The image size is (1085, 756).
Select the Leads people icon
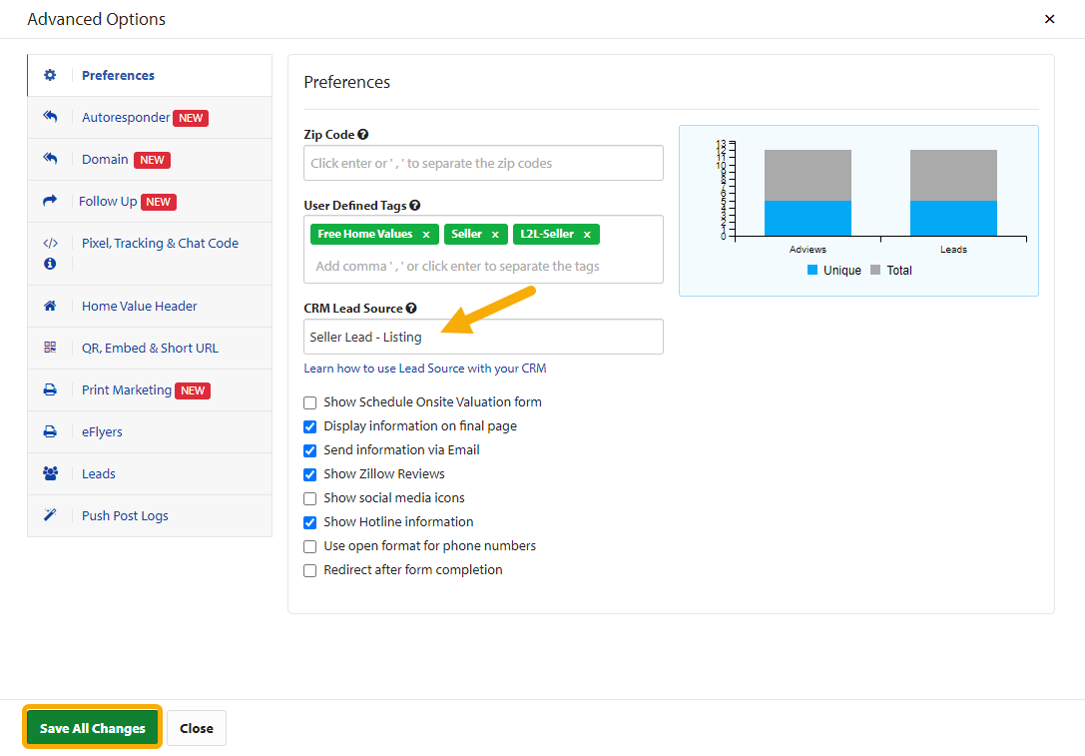pyautogui.click(x=52, y=473)
